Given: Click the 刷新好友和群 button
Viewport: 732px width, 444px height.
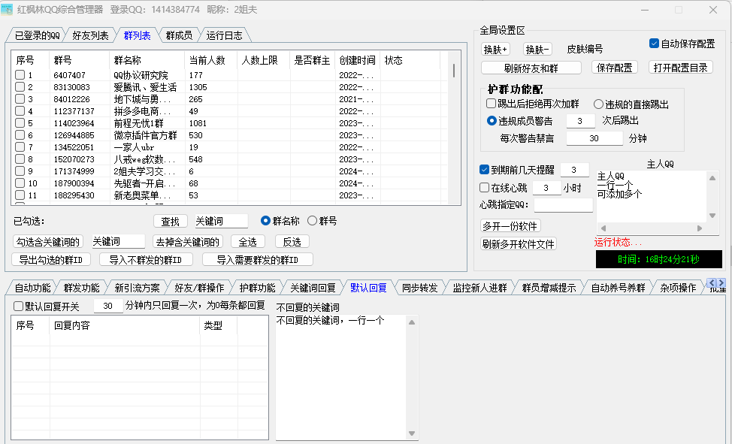Looking at the screenshot, I should pos(531,68).
